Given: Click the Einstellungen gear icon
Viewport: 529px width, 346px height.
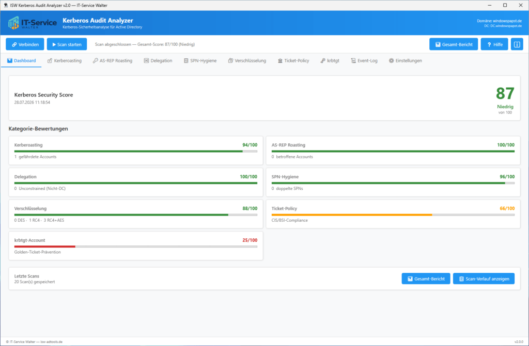Looking at the screenshot, I should pyautogui.click(x=392, y=61).
